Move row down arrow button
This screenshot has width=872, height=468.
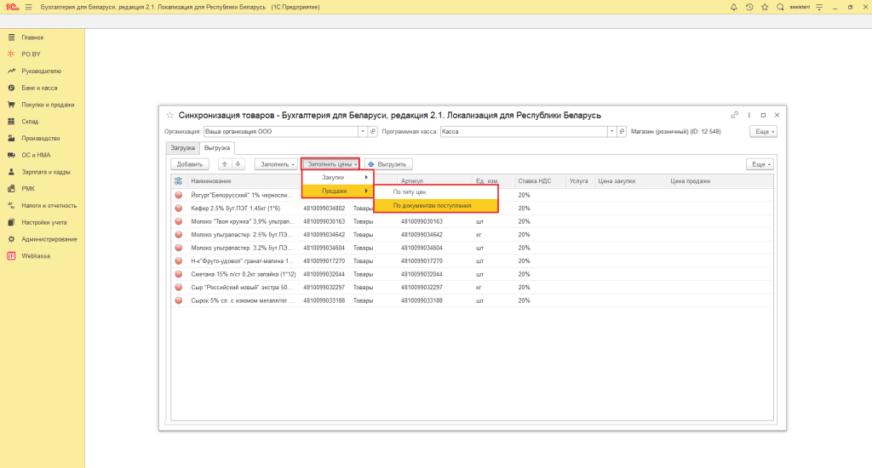coord(238,164)
